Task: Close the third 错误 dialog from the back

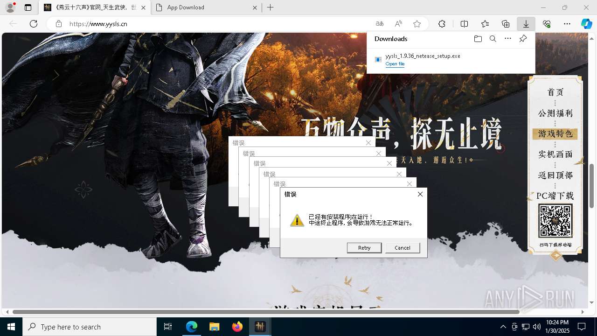Action: pos(389,163)
